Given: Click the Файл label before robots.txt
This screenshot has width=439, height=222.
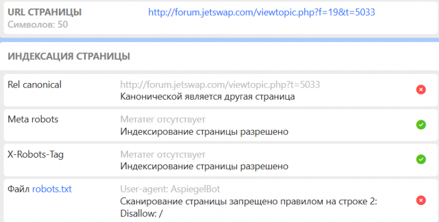Looking at the screenshot, I should (x=18, y=189).
